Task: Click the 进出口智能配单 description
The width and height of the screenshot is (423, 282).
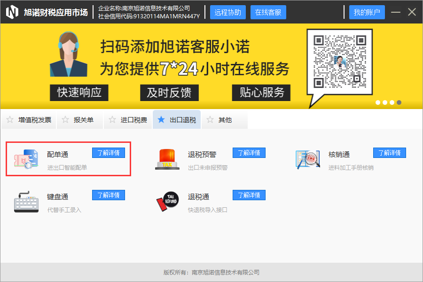Action: pyautogui.click(x=67, y=168)
